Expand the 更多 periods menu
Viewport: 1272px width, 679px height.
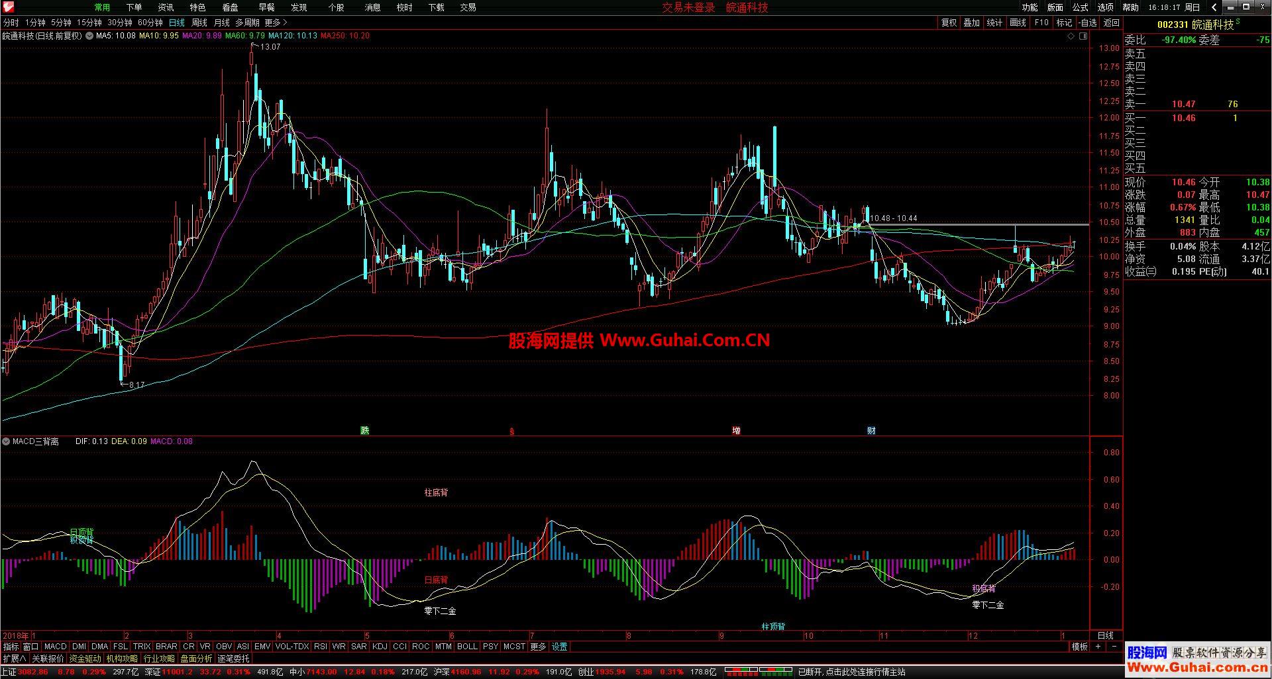point(276,23)
